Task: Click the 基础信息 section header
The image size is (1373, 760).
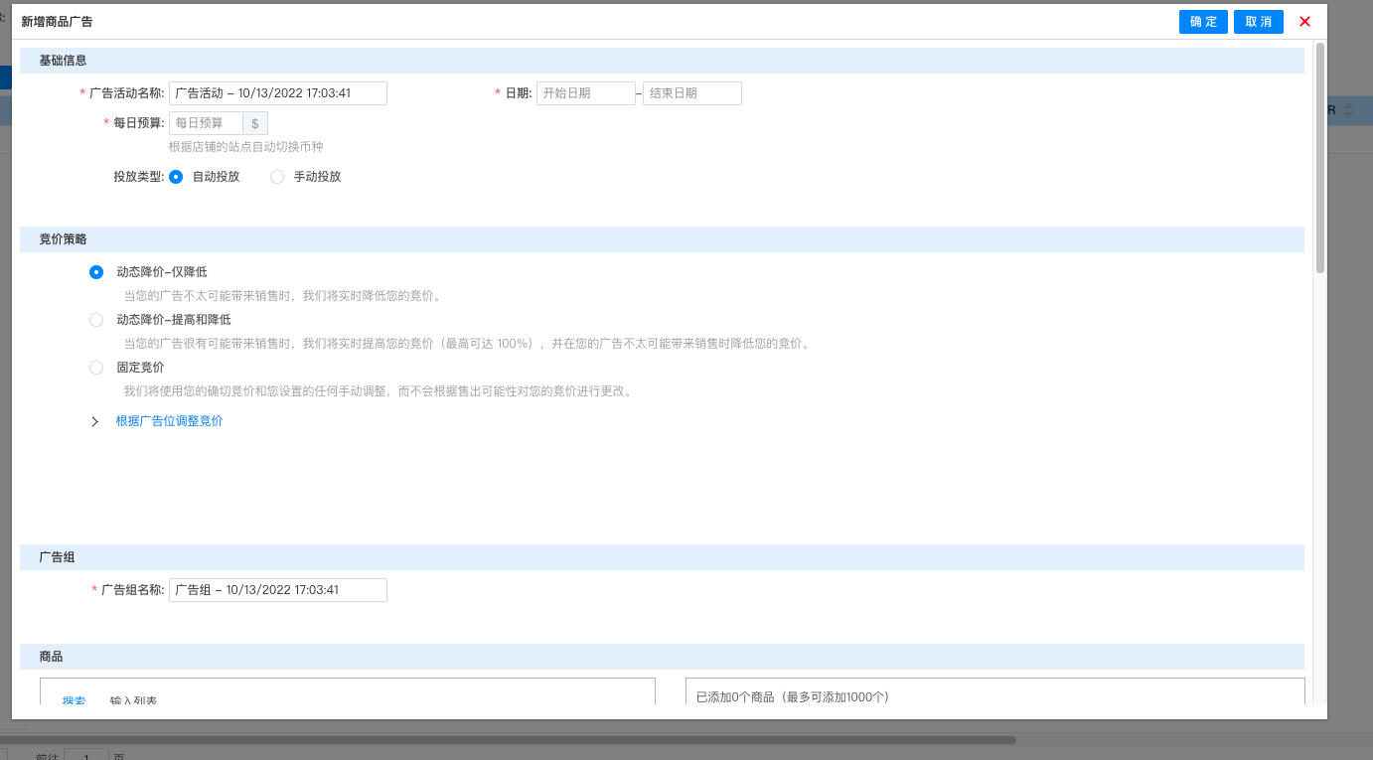Action: click(x=662, y=61)
